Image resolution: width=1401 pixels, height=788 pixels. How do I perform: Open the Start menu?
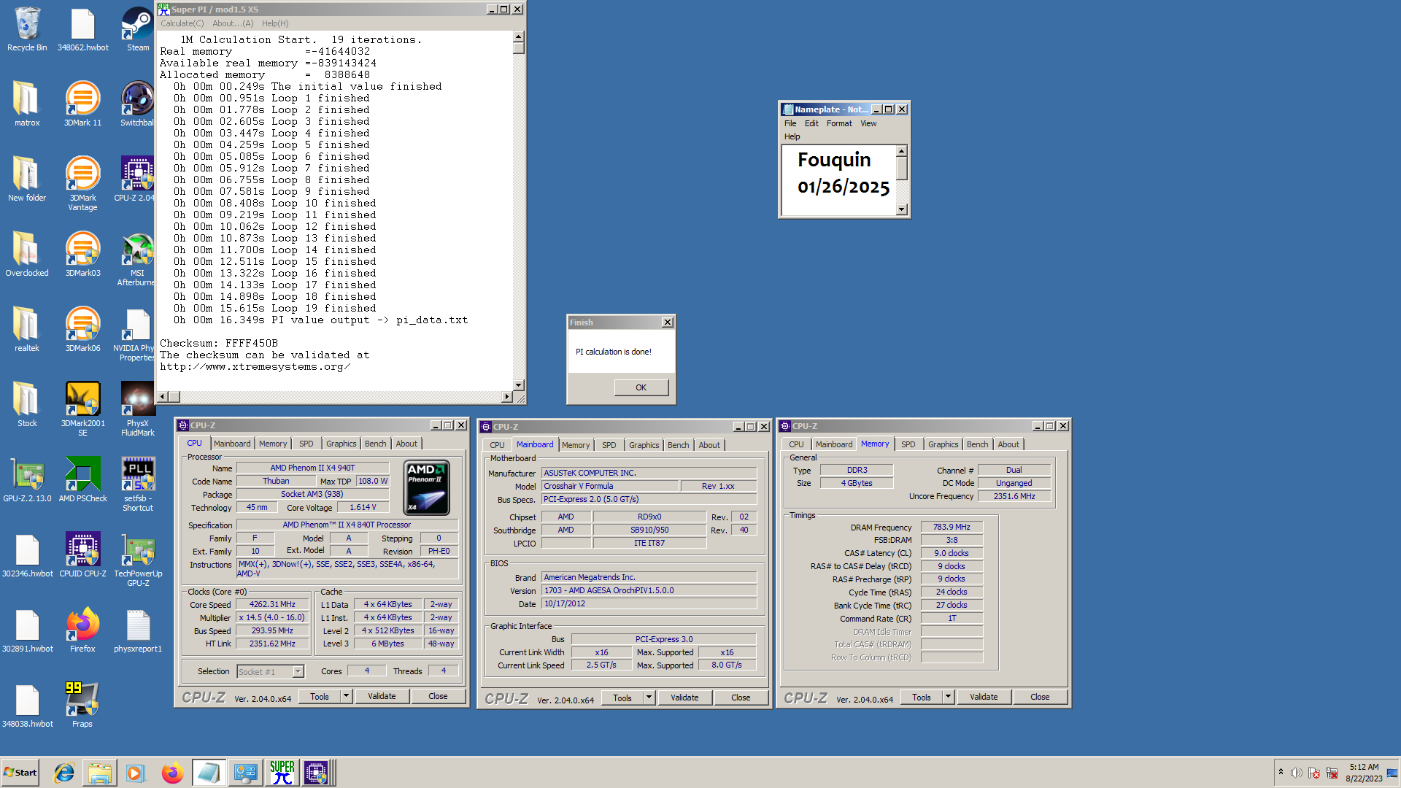click(x=20, y=773)
